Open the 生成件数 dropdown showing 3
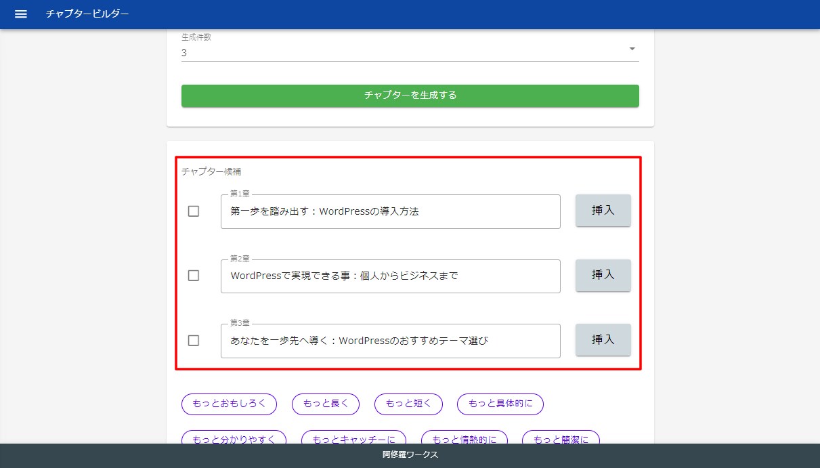Image resolution: width=820 pixels, height=468 pixels. 410,52
